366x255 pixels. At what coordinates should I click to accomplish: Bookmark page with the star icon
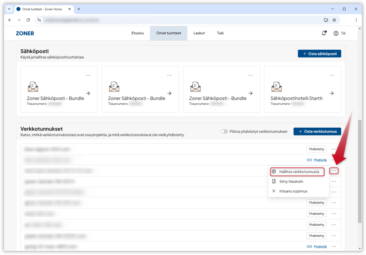[x=334, y=20]
